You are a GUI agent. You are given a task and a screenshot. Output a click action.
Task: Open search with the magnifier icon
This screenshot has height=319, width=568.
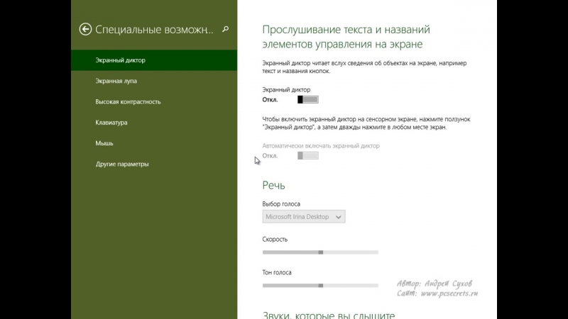click(225, 29)
